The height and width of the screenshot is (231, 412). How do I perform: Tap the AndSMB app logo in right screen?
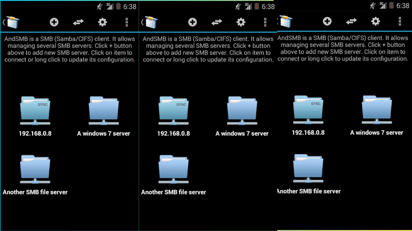coord(286,21)
